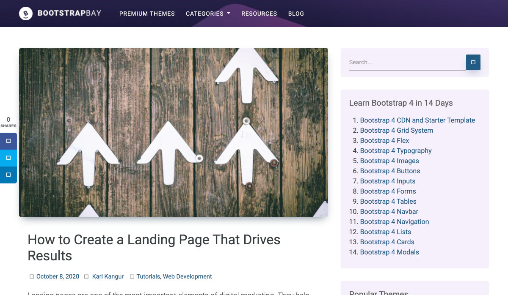Click the search submit button icon
Image resolution: width=508 pixels, height=295 pixels.
point(473,62)
